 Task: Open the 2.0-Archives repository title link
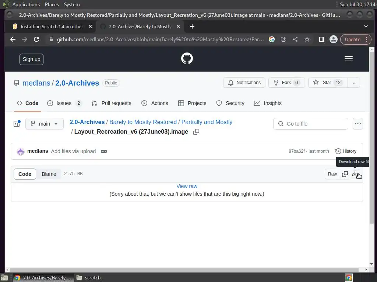click(x=77, y=83)
